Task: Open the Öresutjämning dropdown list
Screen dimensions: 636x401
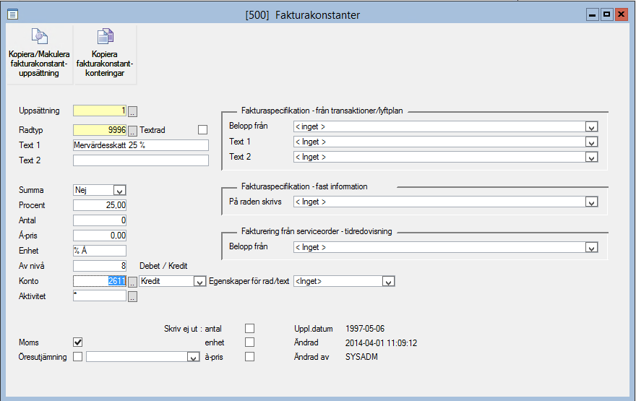Action: 193,357
